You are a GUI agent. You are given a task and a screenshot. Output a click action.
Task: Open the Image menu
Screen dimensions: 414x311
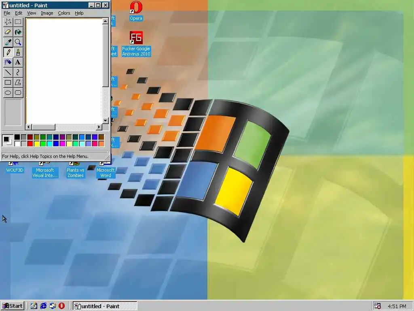tap(47, 13)
